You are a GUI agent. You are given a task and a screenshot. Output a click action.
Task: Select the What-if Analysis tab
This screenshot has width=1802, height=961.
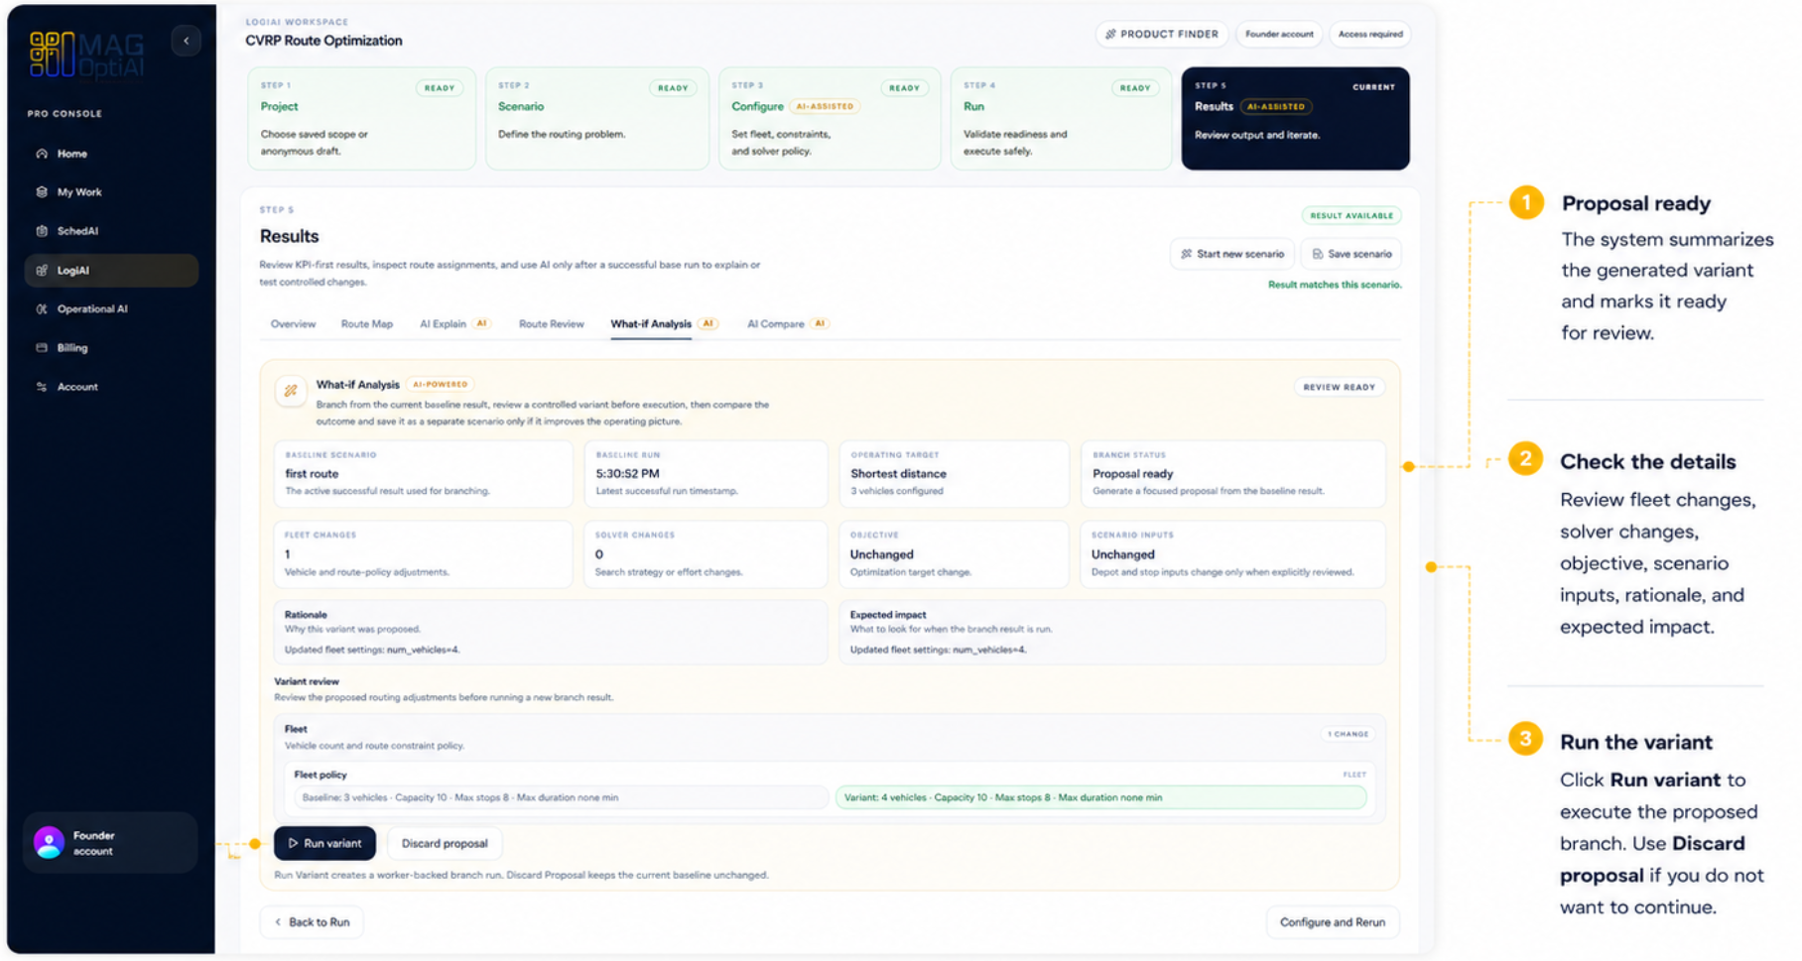pyautogui.click(x=664, y=324)
